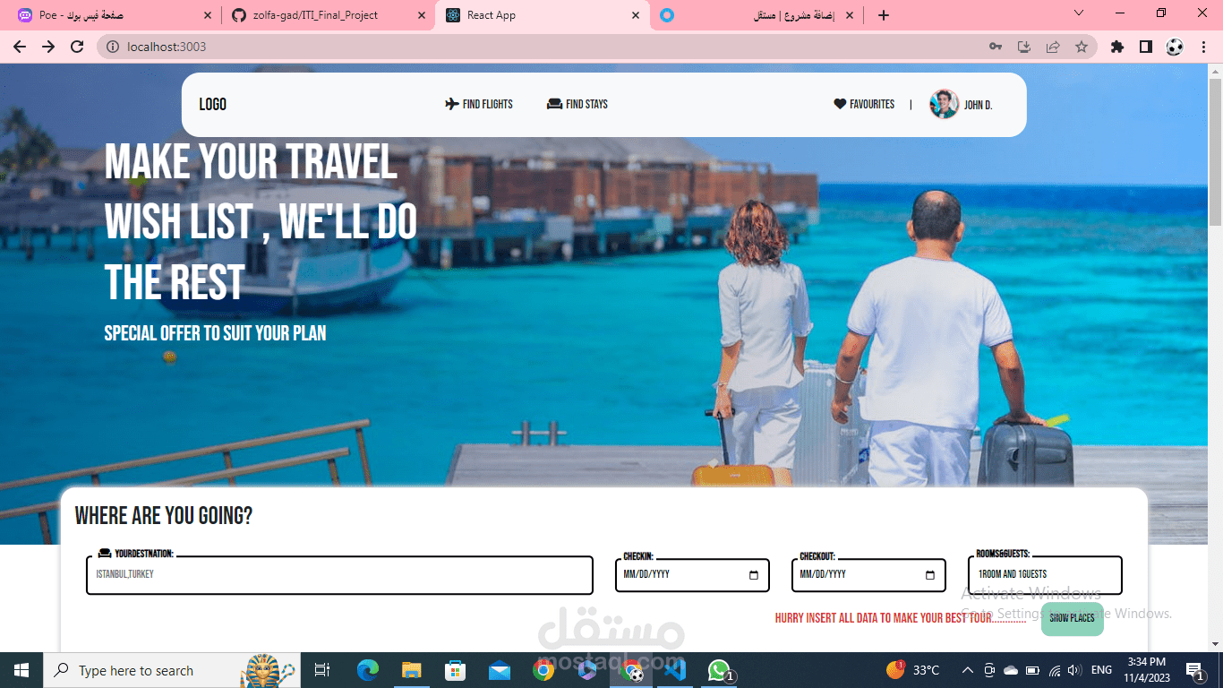Image resolution: width=1223 pixels, height=688 pixels.
Task: Open the Extensions puzzle icon
Action: (1117, 47)
